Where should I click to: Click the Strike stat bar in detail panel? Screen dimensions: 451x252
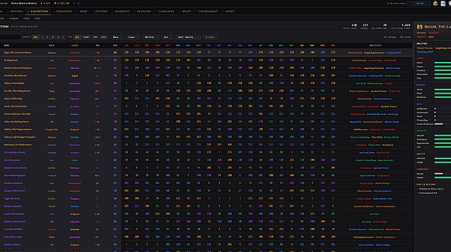[442, 63]
